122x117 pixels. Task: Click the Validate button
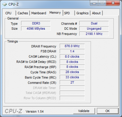point(84,111)
